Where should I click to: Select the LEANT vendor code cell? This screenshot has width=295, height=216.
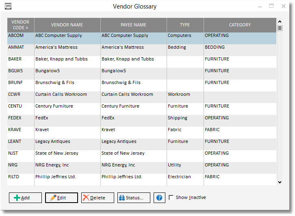pos(21,144)
